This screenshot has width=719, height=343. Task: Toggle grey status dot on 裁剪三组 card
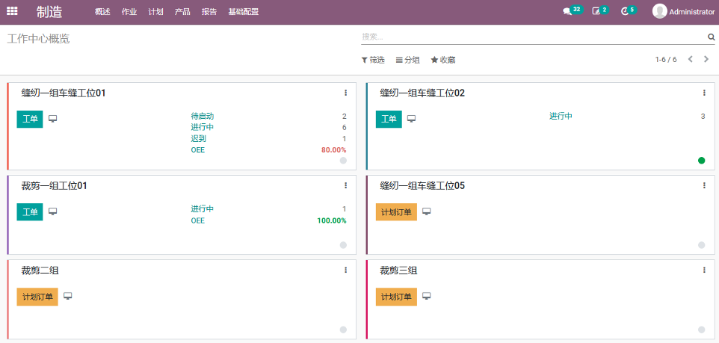point(701,329)
